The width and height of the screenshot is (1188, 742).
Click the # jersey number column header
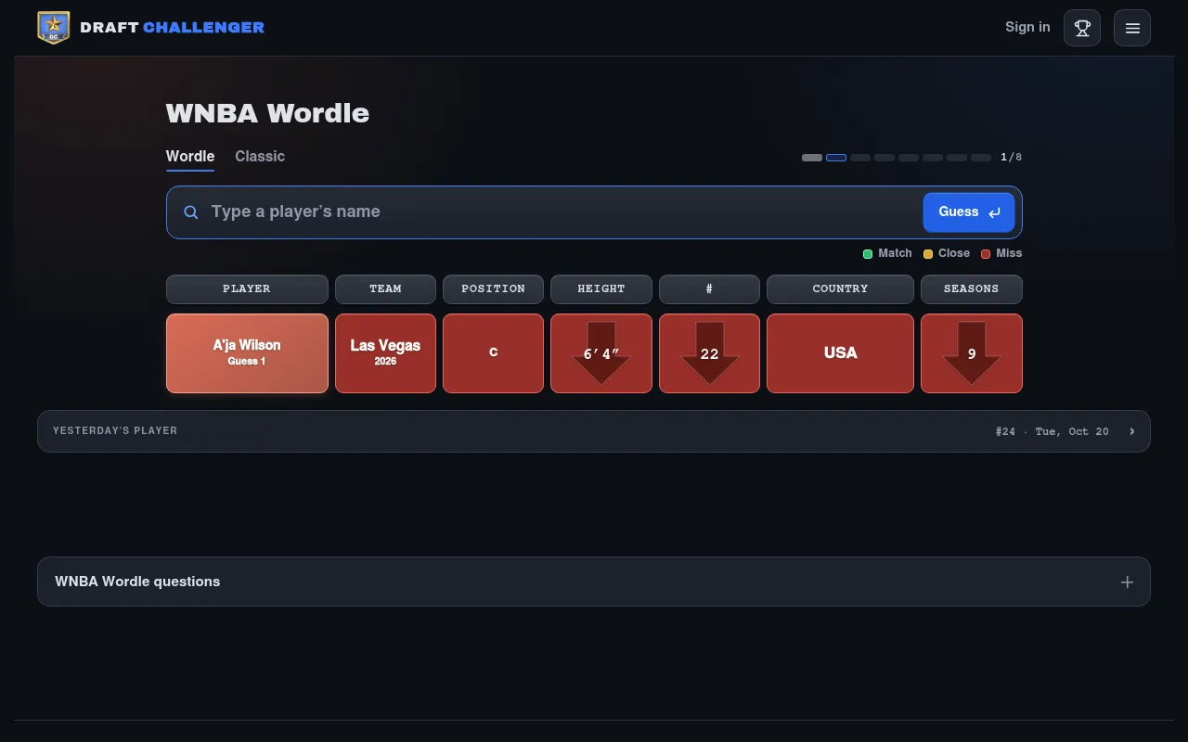point(709,289)
